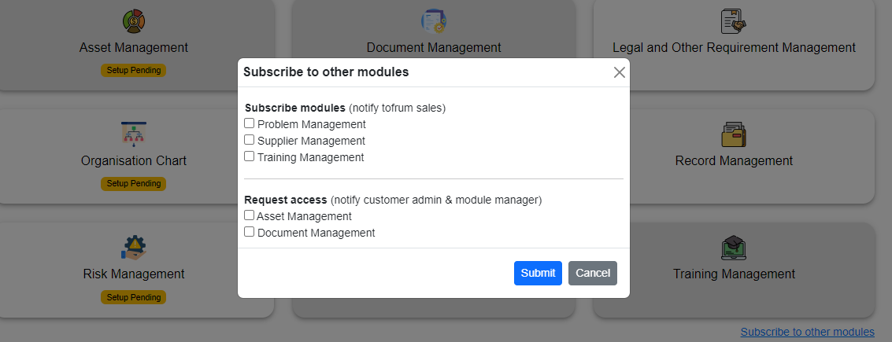
Task: Enable the Training Management subscription checkbox
Action: click(x=250, y=156)
